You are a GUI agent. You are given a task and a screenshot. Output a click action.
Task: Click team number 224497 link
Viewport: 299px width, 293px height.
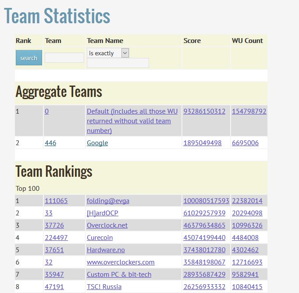tap(56, 238)
